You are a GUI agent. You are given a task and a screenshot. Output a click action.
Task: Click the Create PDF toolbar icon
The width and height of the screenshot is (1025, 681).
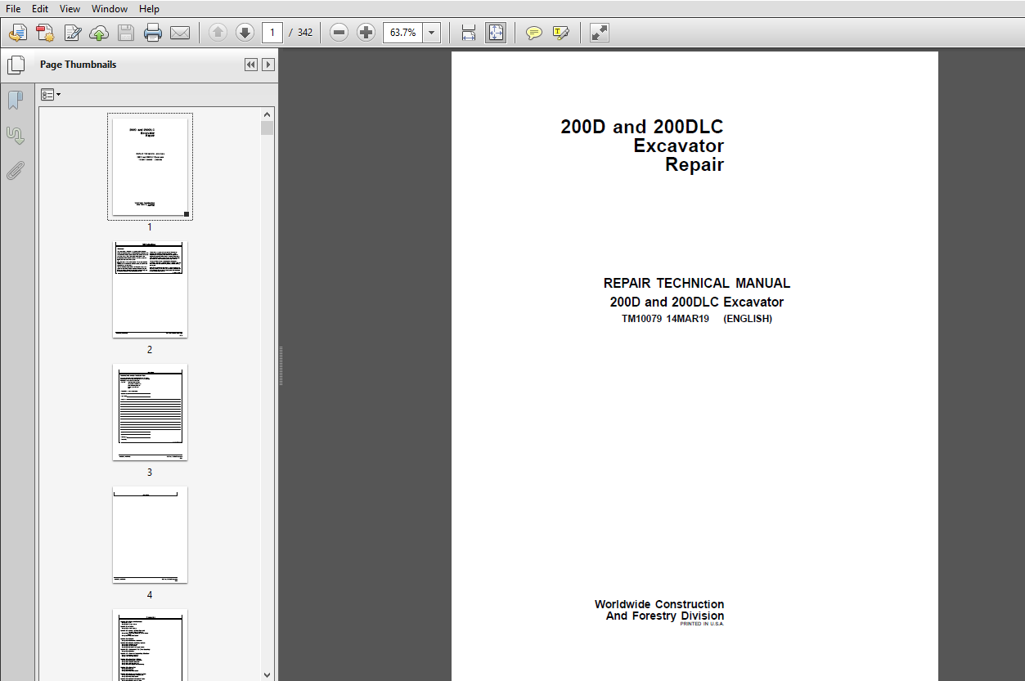coord(45,33)
